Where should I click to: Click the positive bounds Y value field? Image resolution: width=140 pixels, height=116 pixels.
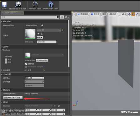pyautogui.click(x=45, y=110)
